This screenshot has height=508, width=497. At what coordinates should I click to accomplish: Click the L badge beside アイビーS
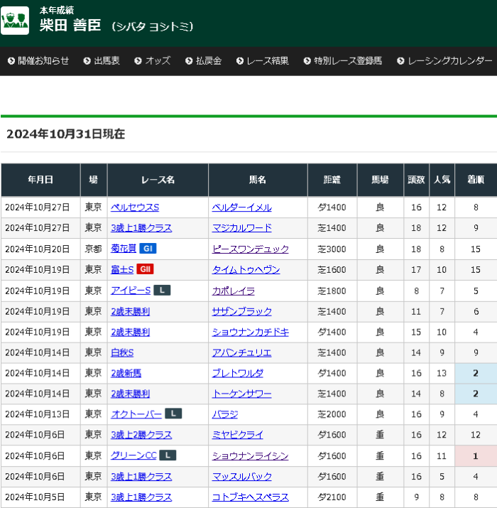click(x=162, y=290)
